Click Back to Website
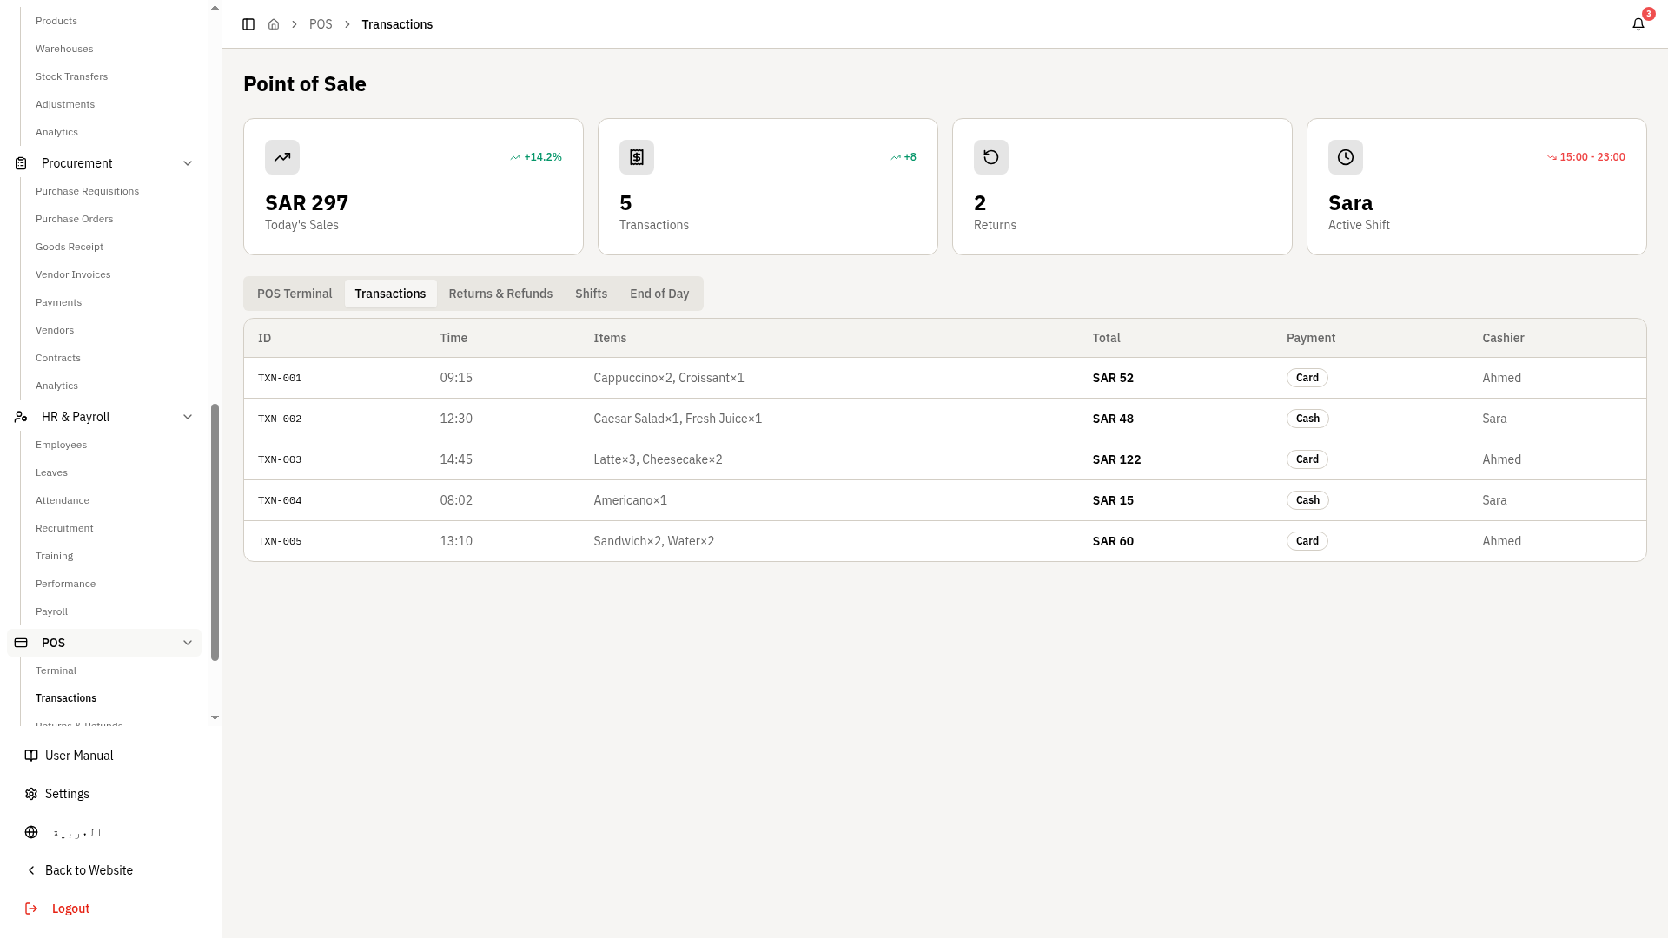 [89, 870]
